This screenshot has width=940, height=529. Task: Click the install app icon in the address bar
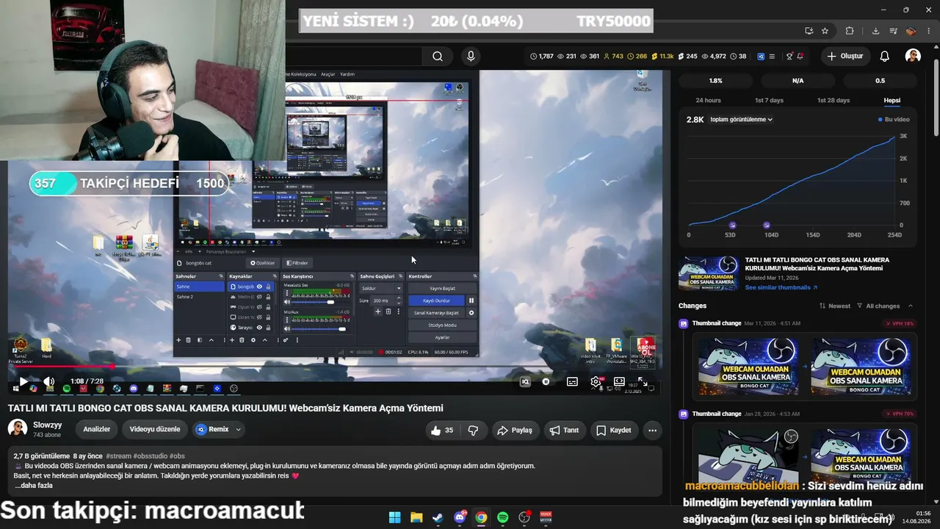point(809,31)
